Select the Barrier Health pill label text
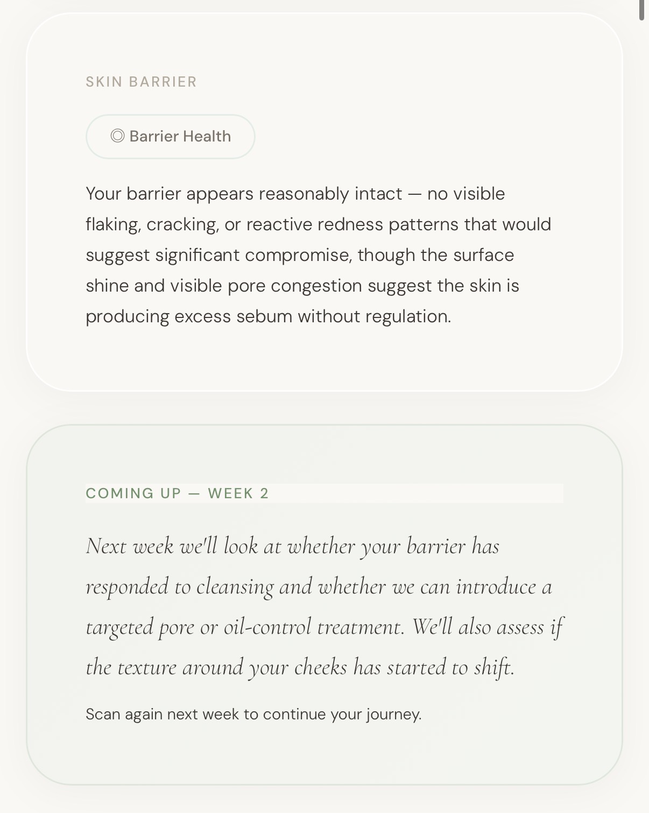The width and height of the screenshot is (649, 813). [x=180, y=137]
